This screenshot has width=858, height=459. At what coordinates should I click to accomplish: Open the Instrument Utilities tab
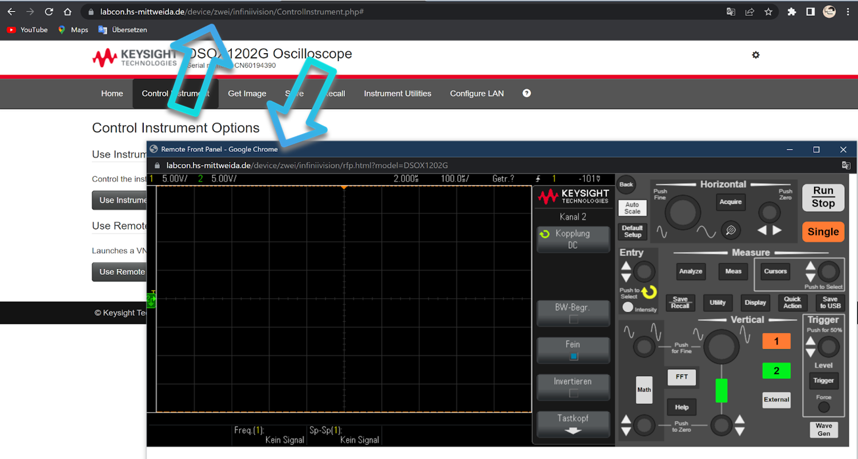[x=397, y=94]
